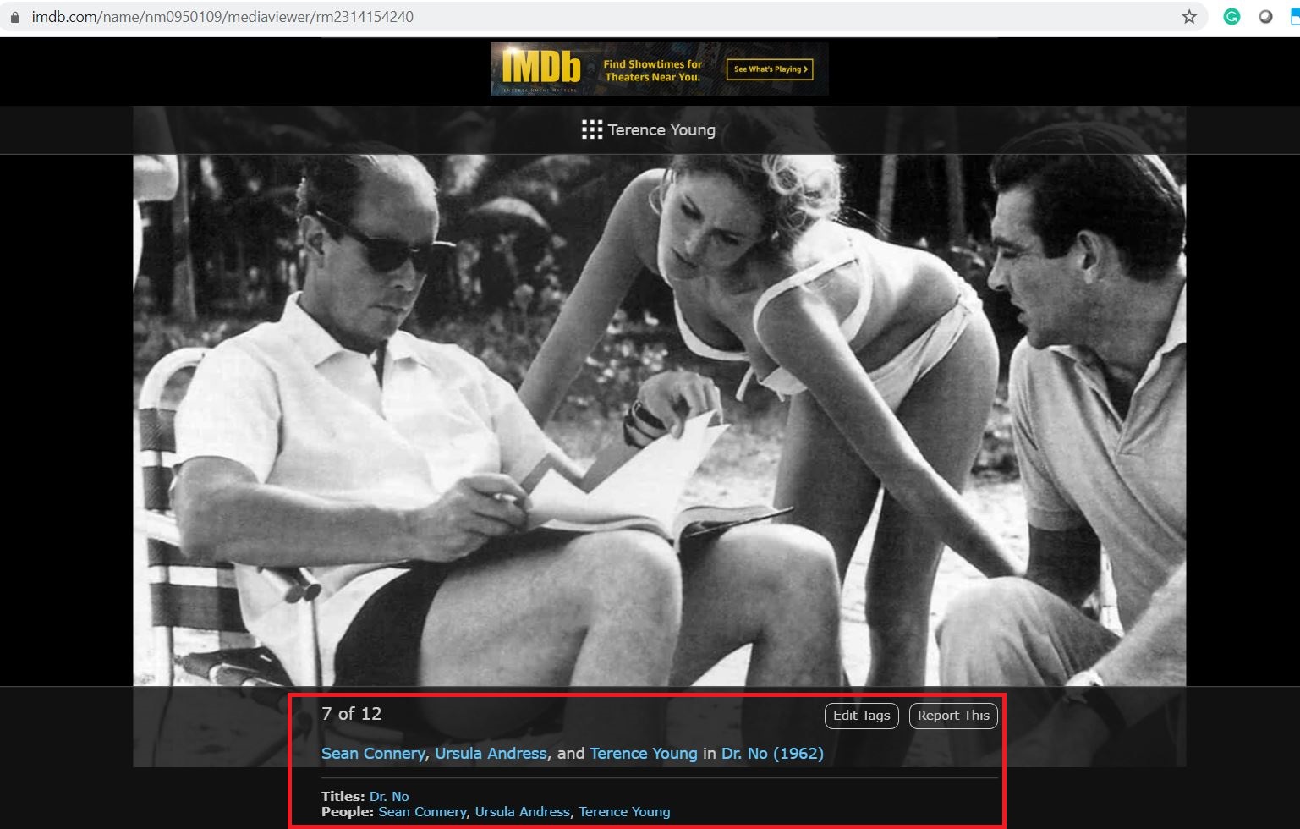The height and width of the screenshot is (829, 1300).
Task: Open the Grammarly extension icon
Action: pyautogui.click(x=1231, y=17)
